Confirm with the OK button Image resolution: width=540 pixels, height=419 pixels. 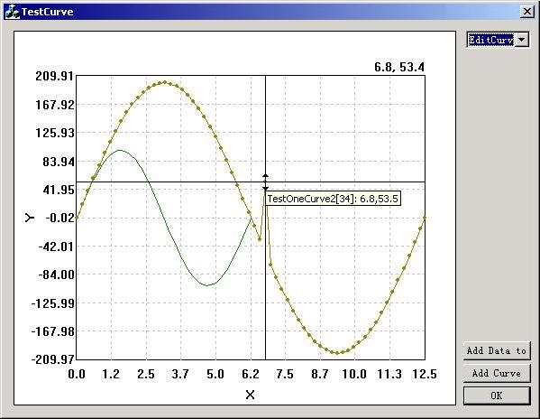click(x=496, y=396)
